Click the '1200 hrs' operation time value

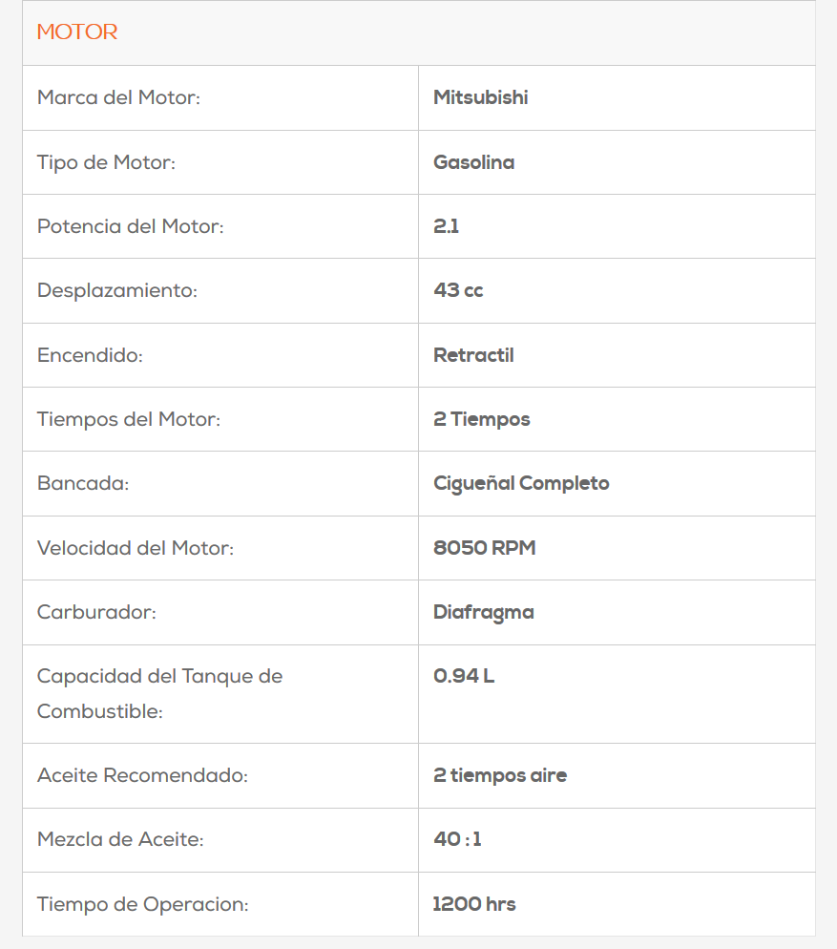(473, 904)
